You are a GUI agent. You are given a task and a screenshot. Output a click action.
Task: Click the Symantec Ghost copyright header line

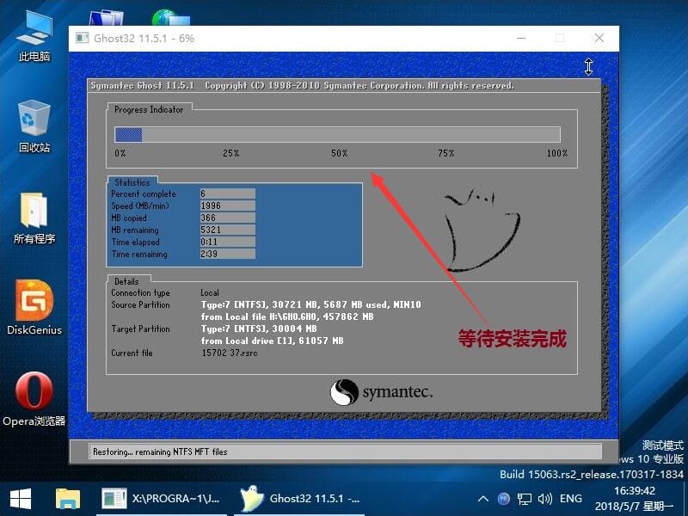pyautogui.click(x=302, y=85)
